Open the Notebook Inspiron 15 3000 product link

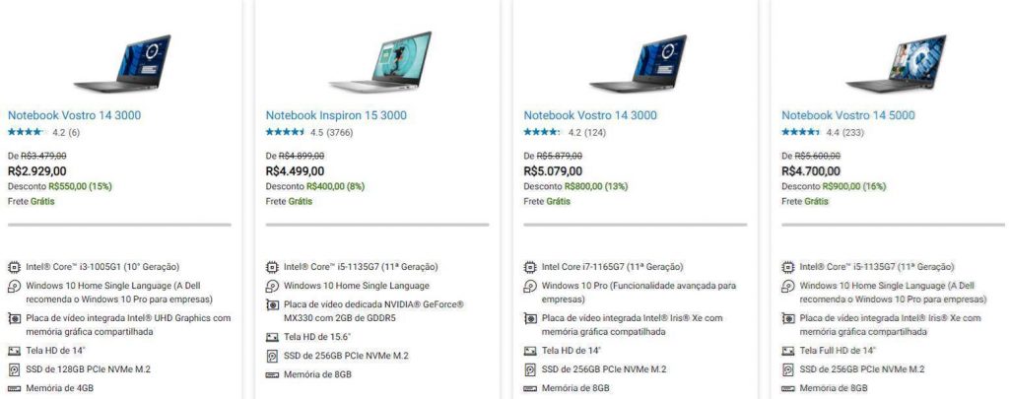336,115
